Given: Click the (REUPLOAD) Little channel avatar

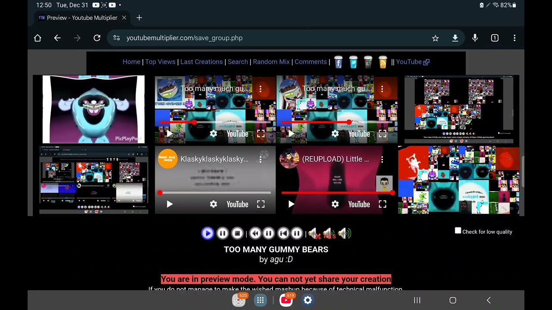Looking at the screenshot, I should [x=289, y=159].
